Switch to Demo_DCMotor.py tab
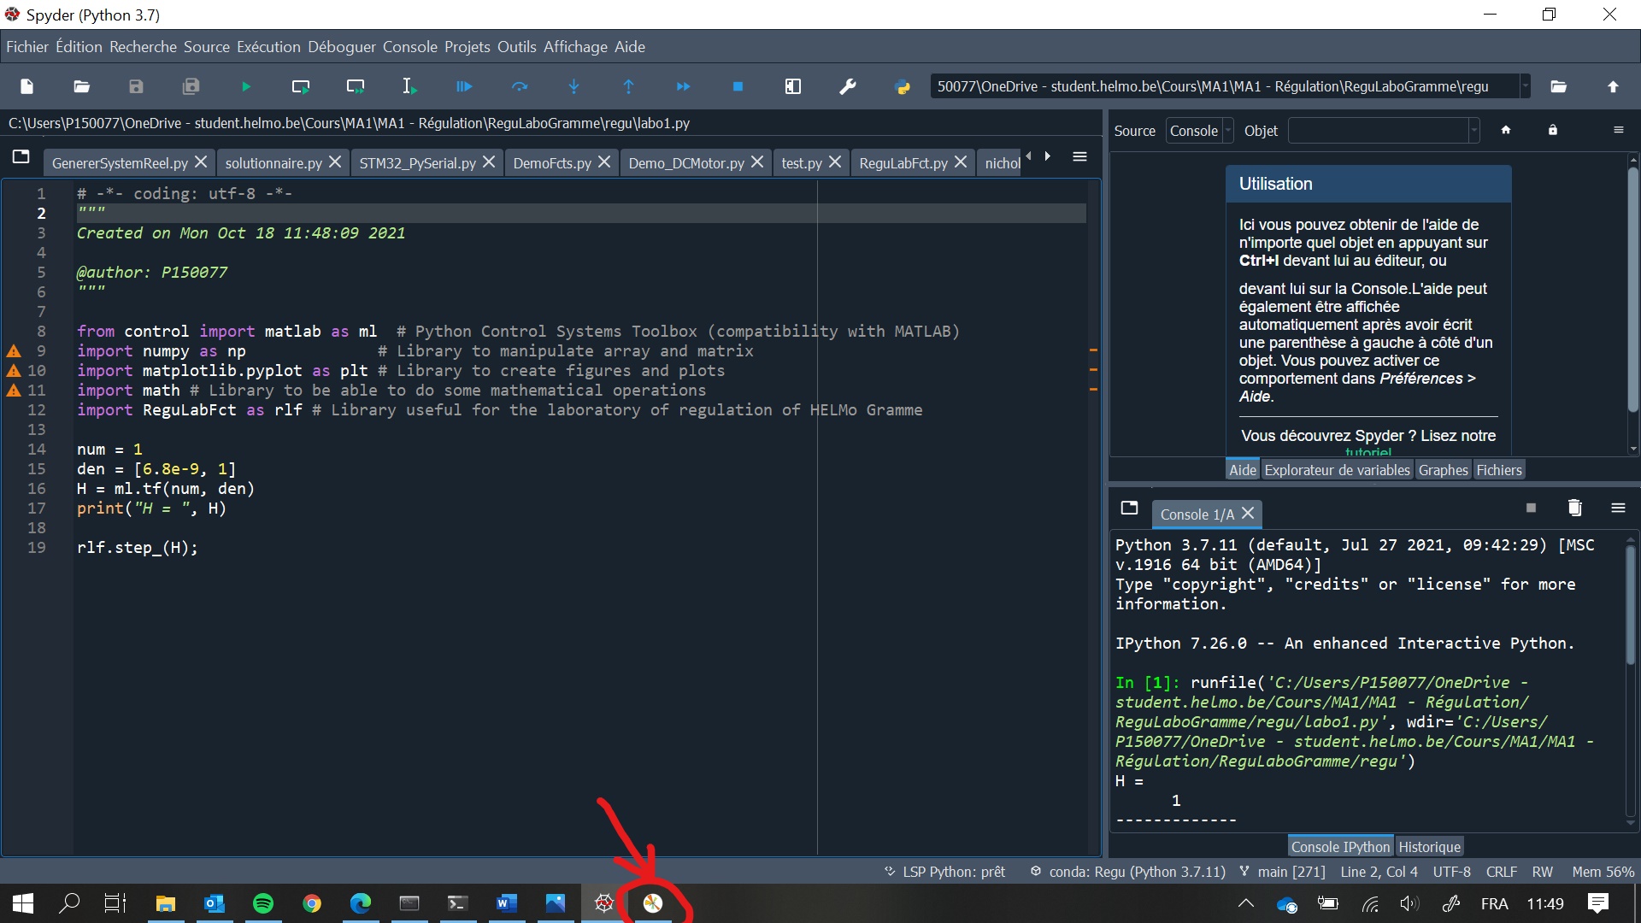The height and width of the screenshot is (923, 1641). pyautogui.click(x=686, y=162)
